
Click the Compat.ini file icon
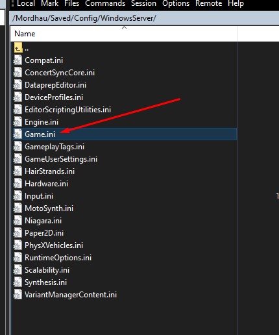click(18, 60)
